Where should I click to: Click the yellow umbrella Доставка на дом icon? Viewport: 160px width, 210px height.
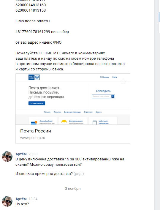64,122
